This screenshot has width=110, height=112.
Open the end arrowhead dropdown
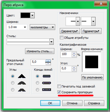(x=93, y=21)
